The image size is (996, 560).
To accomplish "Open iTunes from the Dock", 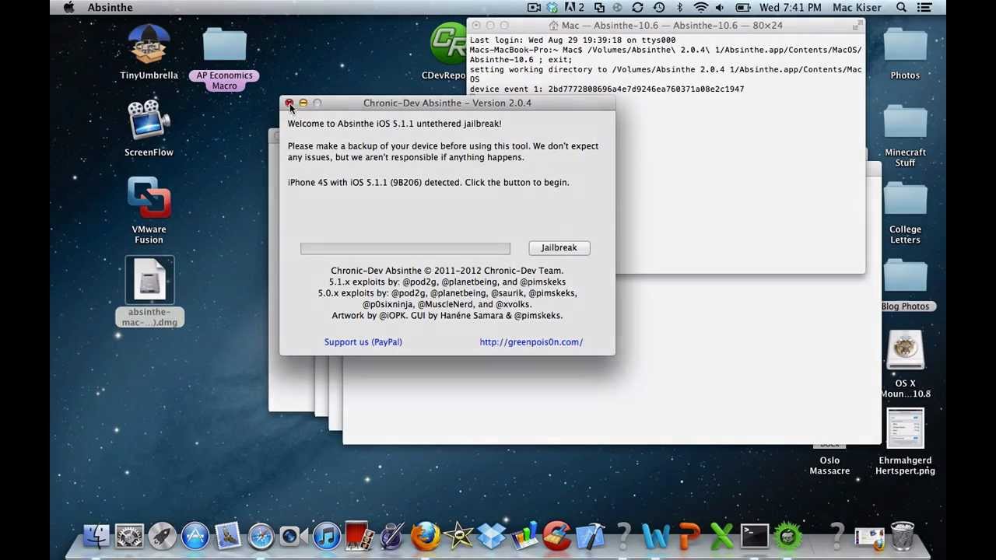I will (327, 536).
